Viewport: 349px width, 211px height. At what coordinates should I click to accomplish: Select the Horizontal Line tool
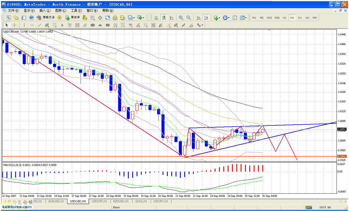[32, 25]
